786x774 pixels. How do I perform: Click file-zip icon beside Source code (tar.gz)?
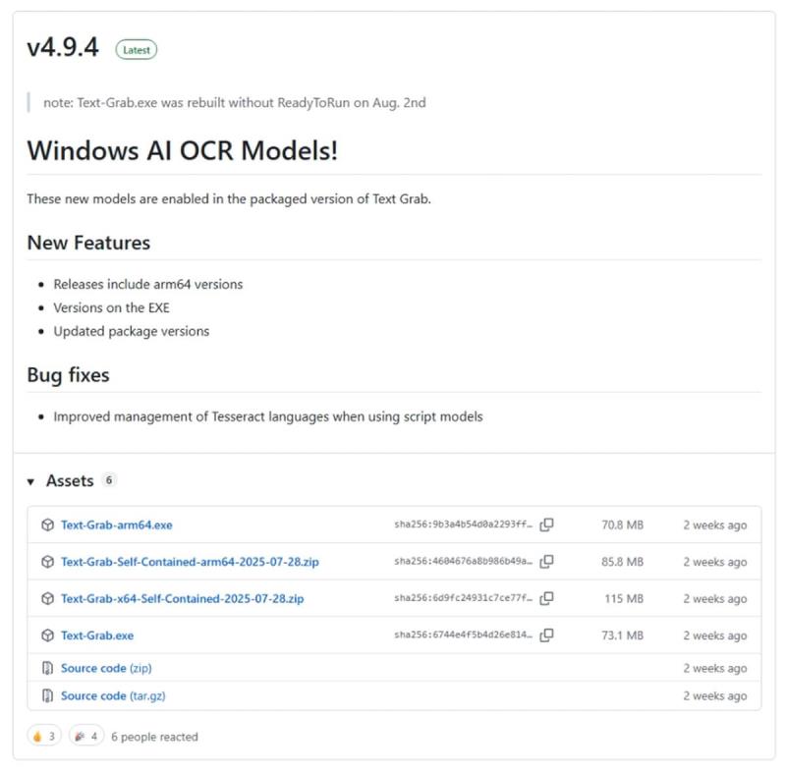click(x=47, y=695)
